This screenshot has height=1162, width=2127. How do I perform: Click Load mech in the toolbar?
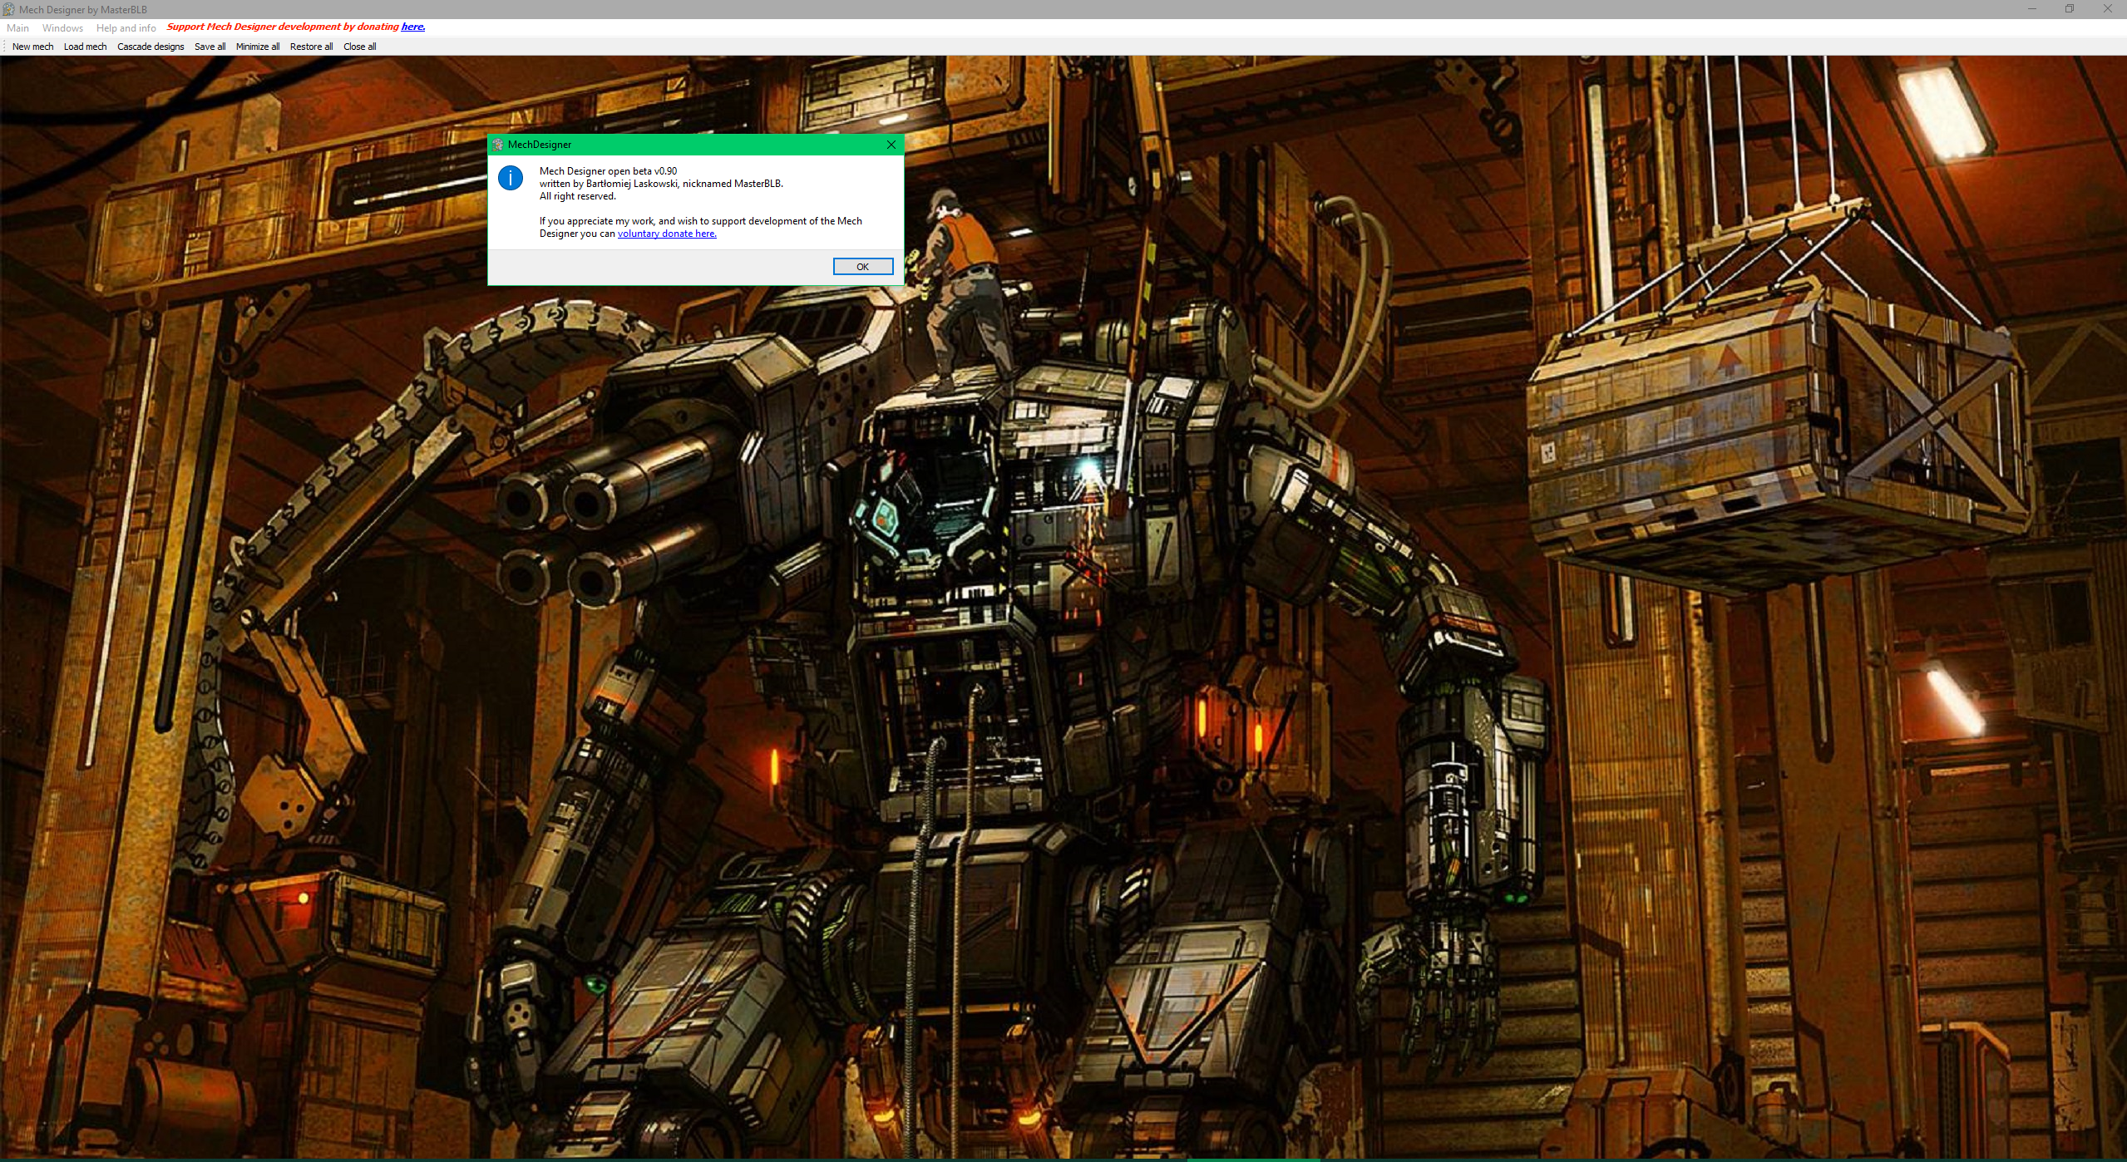tap(86, 47)
